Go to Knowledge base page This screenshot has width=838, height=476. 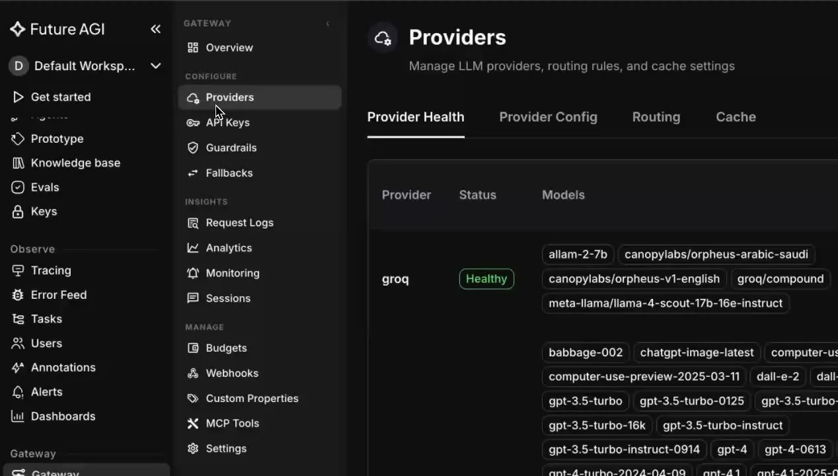click(x=75, y=163)
